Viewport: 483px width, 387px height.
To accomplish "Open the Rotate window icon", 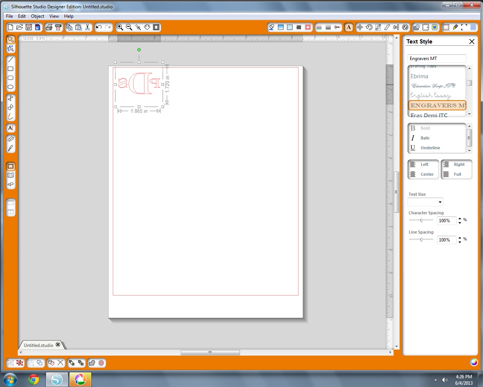I will click(x=369, y=27).
